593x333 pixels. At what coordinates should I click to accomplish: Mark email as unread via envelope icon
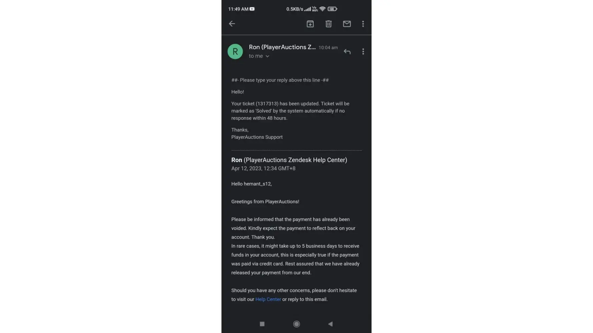347,24
